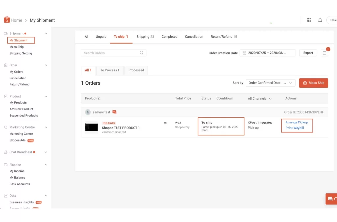This screenshot has width=337, height=222.
Task: Open the Sort by dropdown
Action: (x=271, y=83)
